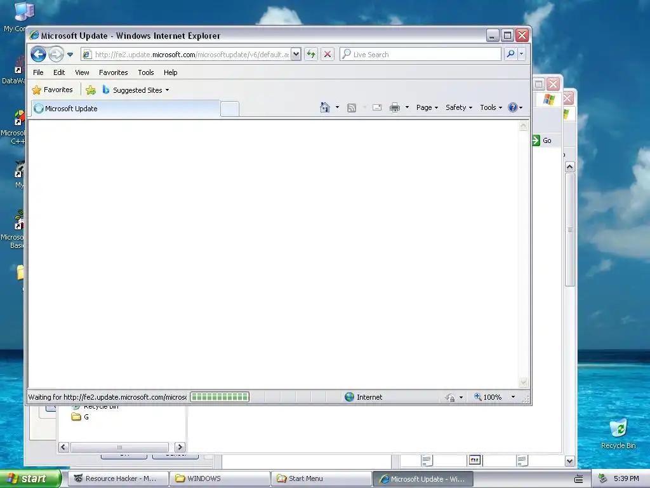Open the search provider options dropdown

pyautogui.click(x=522, y=54)
